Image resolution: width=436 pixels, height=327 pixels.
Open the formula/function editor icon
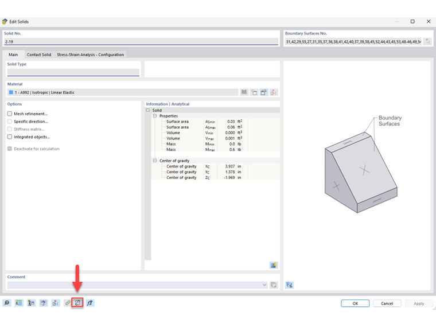pyautogui.click(x=90, y=303)
